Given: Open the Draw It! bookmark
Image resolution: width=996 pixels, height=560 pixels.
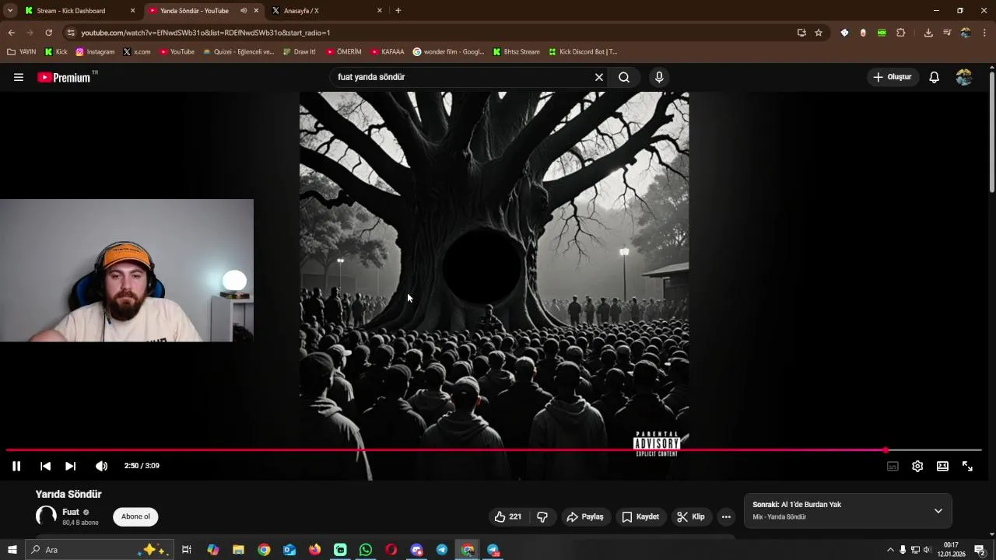Looking at the screenshot, I should click(x=299, y=52).
